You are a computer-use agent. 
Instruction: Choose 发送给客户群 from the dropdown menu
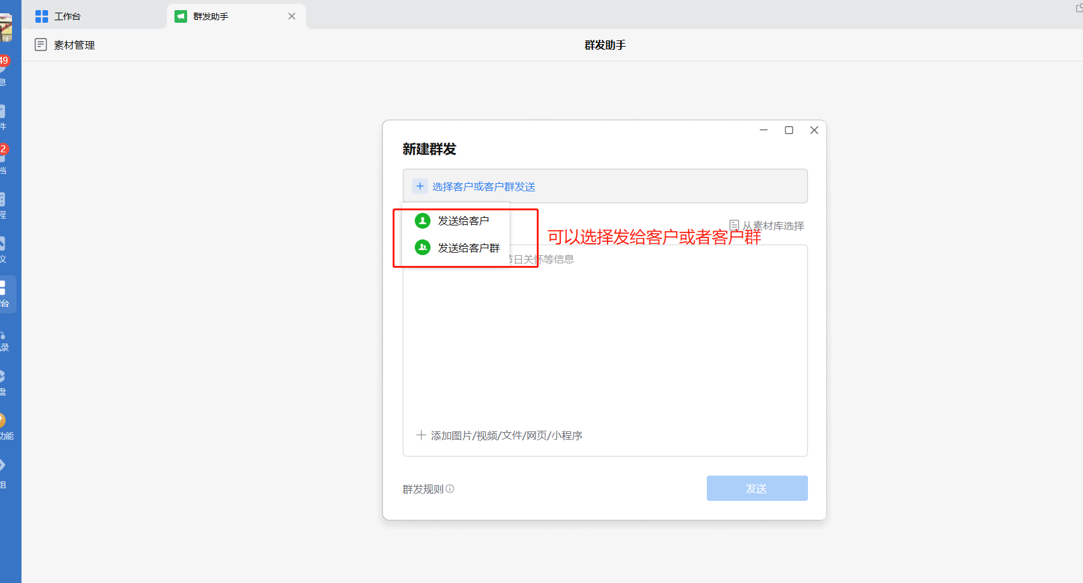point(468,248)
